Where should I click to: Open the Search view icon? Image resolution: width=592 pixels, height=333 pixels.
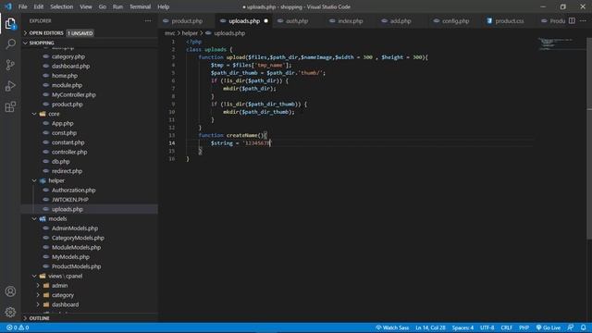click(10, 44)
